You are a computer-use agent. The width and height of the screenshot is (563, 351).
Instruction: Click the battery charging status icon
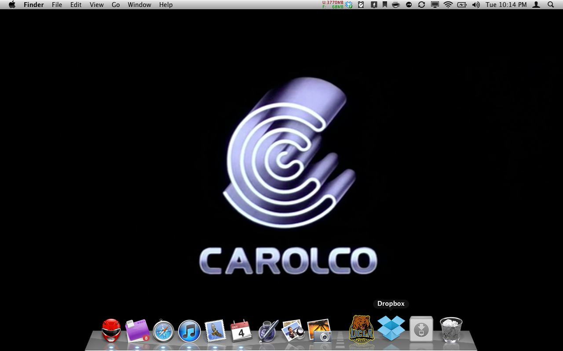pos(462,5)
